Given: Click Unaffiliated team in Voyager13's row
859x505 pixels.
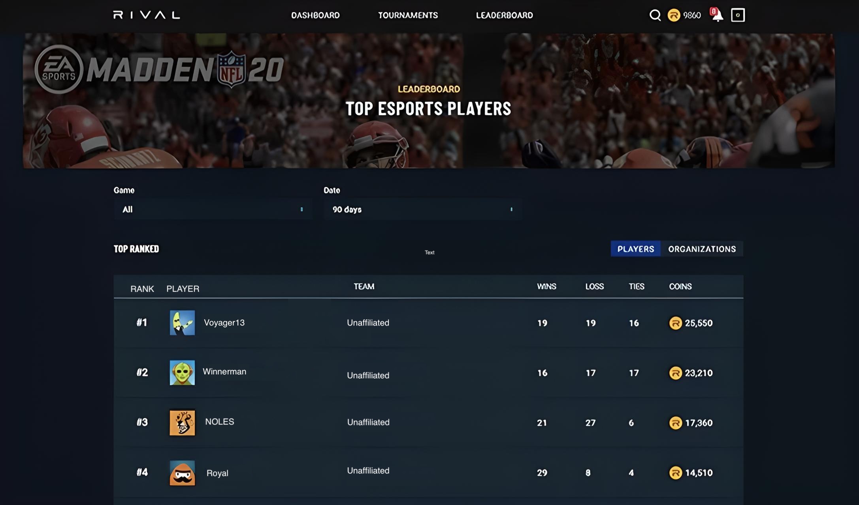Looking at the screenshot, I should (x=368, y=323).
